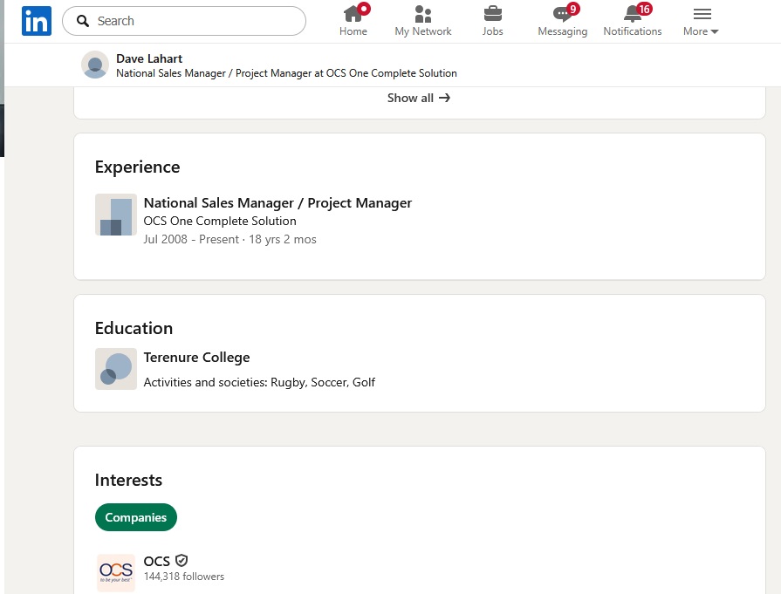Image resolution: width=781 pixels, height=594 pixels.
Task: Click OCS verified shield badge
Action: click(x=182, y=561)
